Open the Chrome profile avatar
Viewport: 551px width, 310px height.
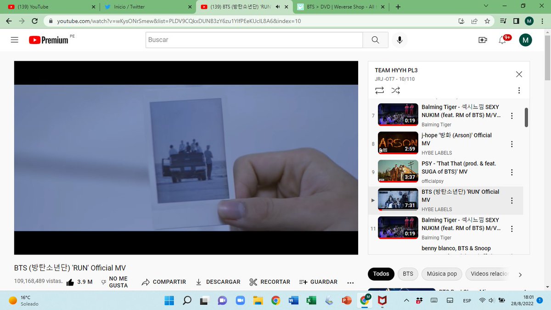pos(529,21)
